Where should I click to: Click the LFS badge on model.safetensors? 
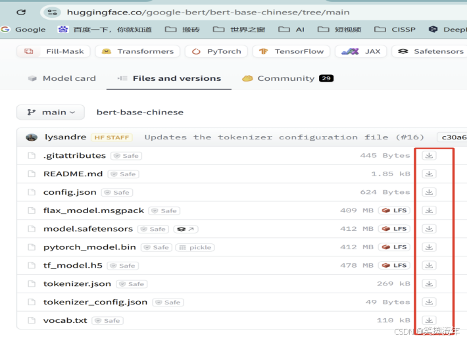pos(395,229)
